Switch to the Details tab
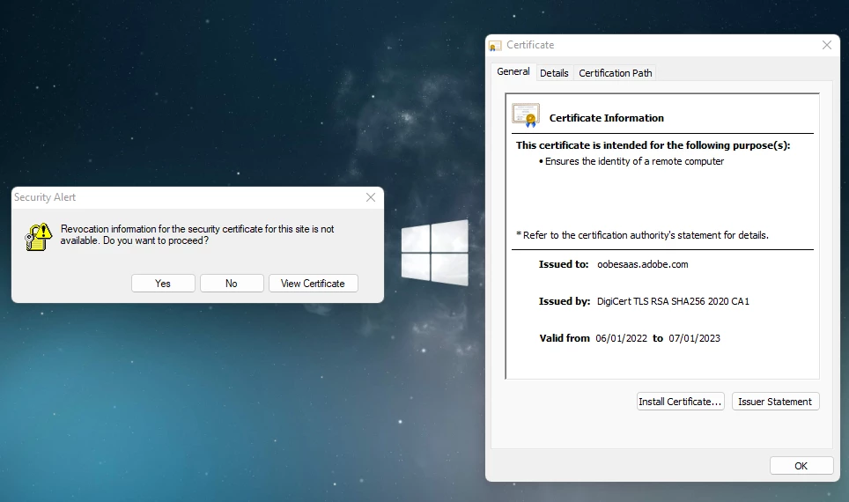Image resolution: width=849 pixels, height=502 pixels. (554, 73)
